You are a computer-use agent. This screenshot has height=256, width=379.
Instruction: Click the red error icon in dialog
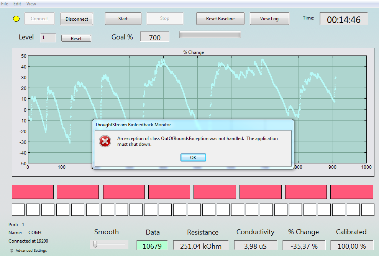pyautogui.click(x=105, y=141)
